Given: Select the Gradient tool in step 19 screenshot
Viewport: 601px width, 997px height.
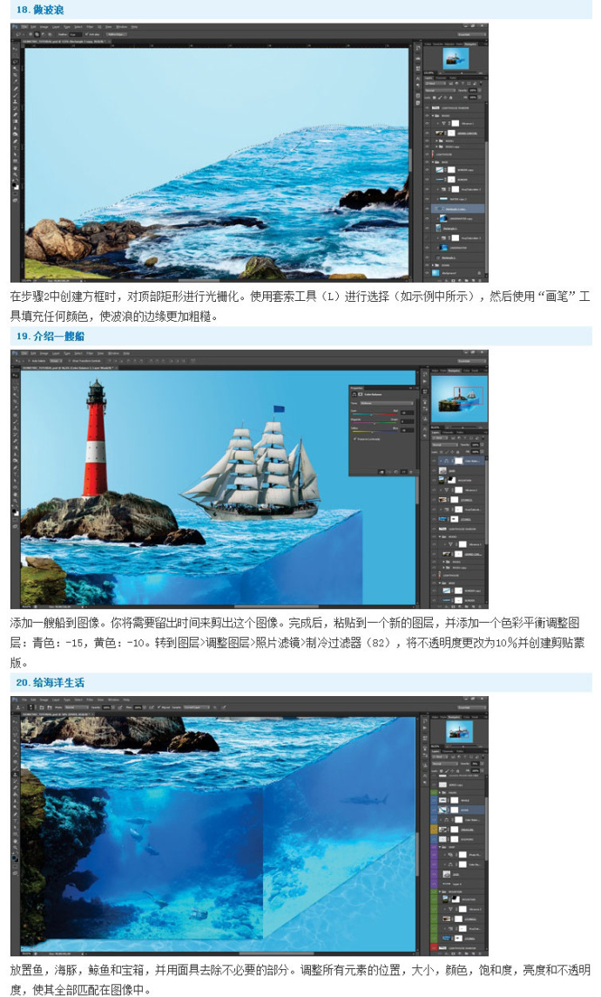Looking at the screenshot, I should [15, 447].
